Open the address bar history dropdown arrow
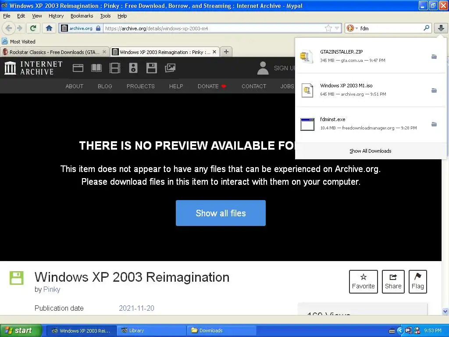The height and width of the screenshot is (337, 449). point(337,28)
